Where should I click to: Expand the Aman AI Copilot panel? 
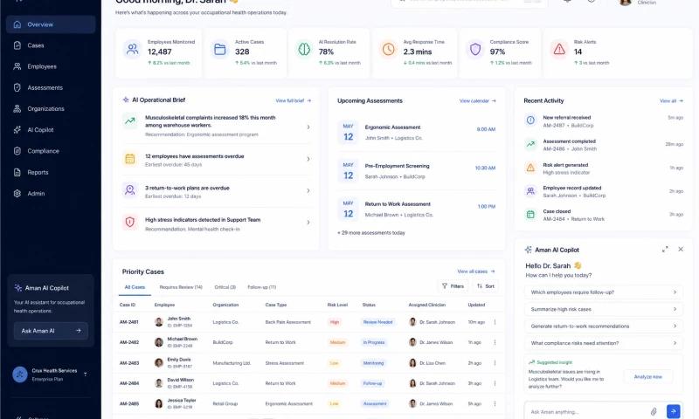click(x=665, y=250)
